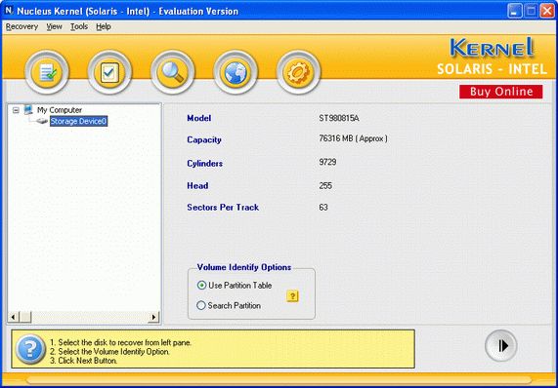Select the Search Partition option

[x=229, y=305]
